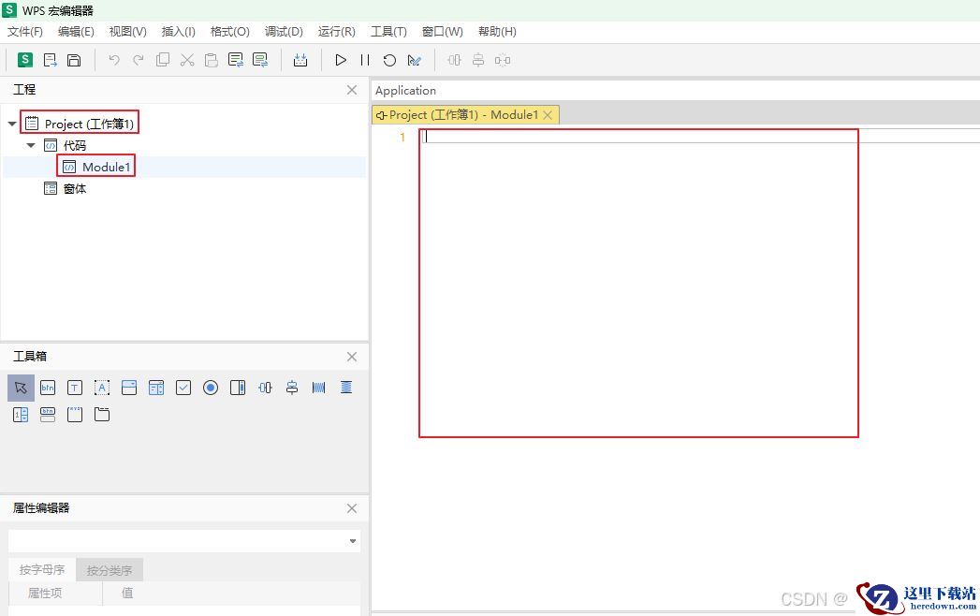Open the 调试(D) menu

tap(284, 31)
